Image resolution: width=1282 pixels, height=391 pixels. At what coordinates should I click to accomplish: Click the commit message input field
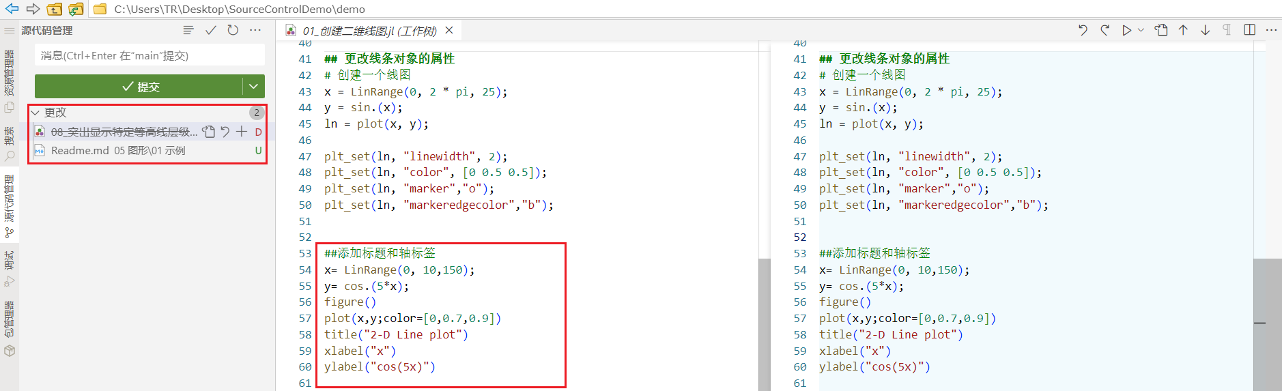(149, 55)
